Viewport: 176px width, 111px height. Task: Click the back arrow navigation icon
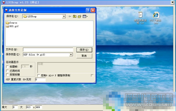coord(70,17)
